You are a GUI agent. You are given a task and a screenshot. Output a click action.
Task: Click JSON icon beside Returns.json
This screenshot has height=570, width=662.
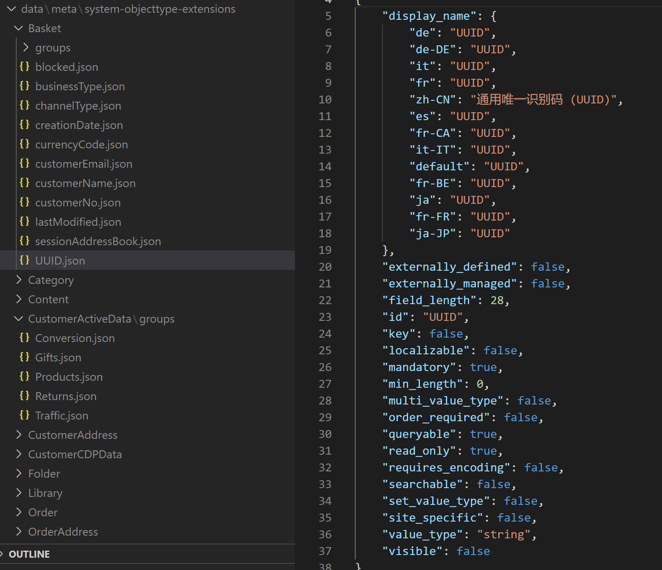click(25, 396)
